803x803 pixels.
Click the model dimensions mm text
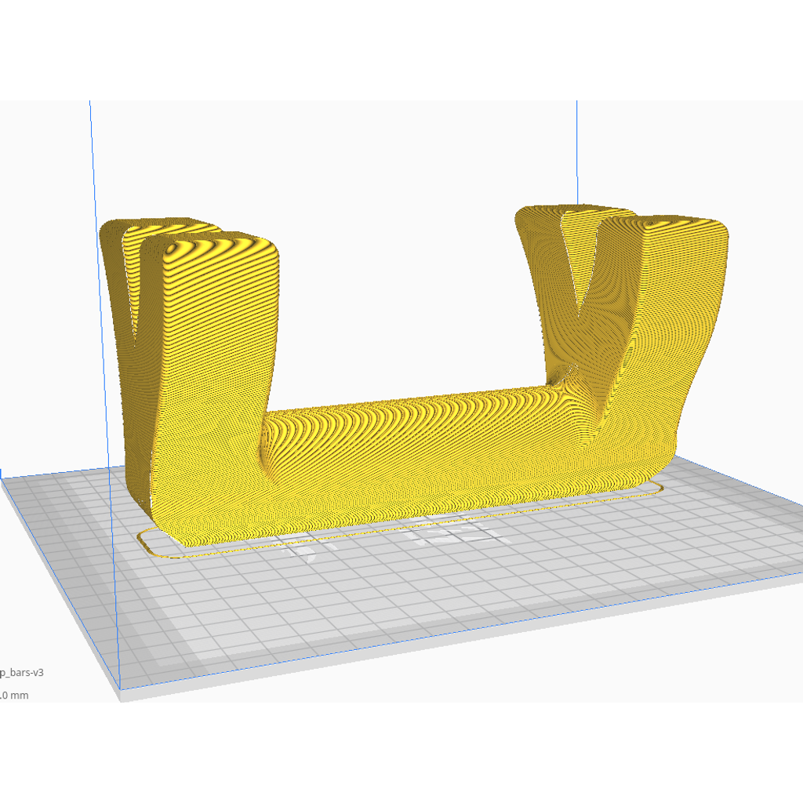[x=14, y=696]
